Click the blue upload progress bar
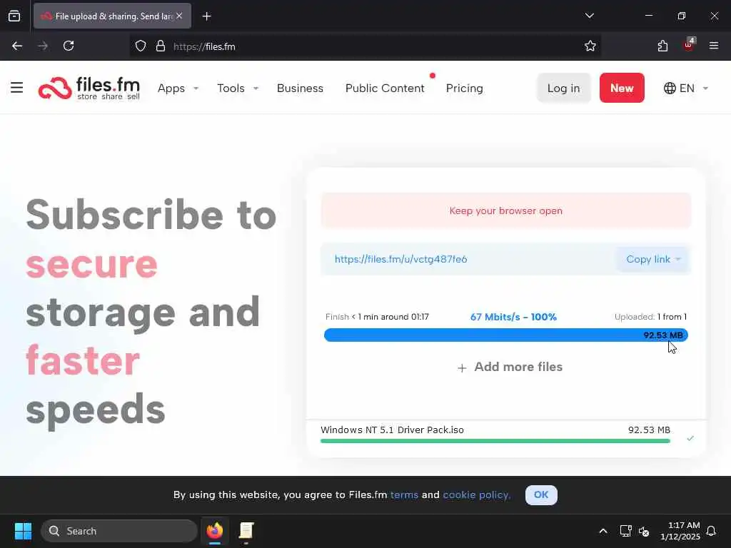Viewport: 731px width, 548px height. pyautogui.click(x=506, y=335)
